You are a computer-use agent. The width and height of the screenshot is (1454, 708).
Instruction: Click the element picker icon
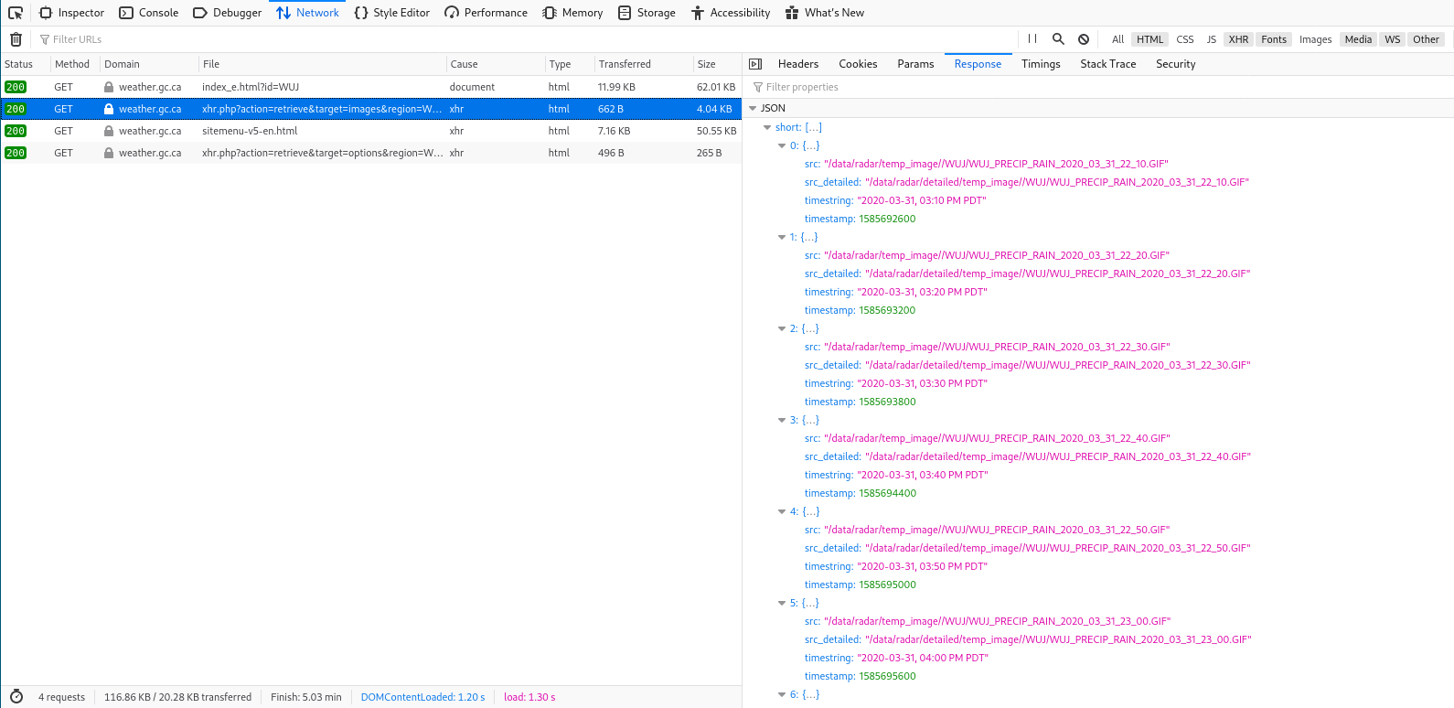point(16,13)
